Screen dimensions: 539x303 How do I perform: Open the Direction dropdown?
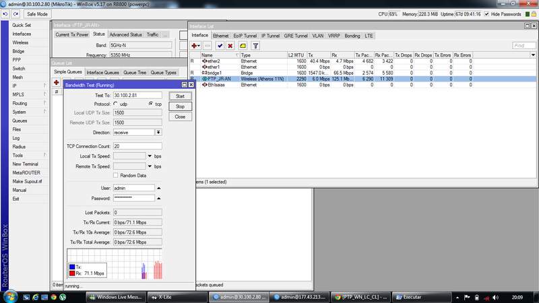pos(158,132)
